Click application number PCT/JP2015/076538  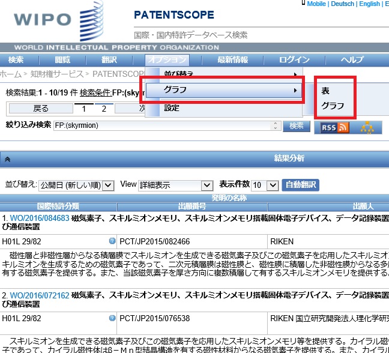click(x=154, y=318)
